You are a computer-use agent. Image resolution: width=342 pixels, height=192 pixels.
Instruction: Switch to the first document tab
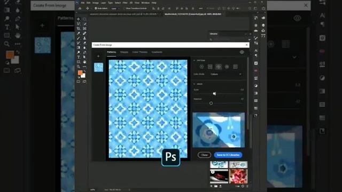(x=123, y=14)
